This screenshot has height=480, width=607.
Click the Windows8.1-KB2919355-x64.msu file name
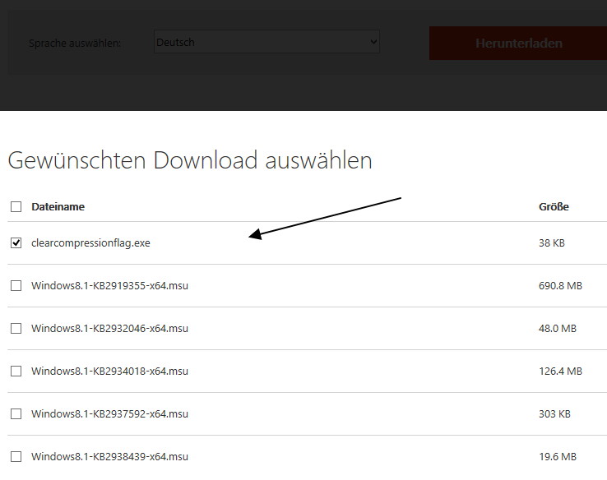[109, 285]
